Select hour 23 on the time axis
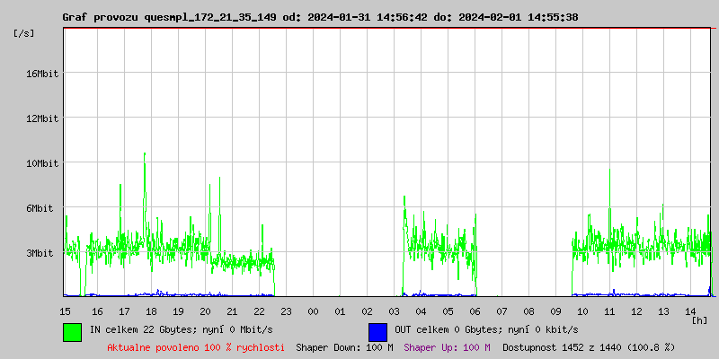 [286, 311]
